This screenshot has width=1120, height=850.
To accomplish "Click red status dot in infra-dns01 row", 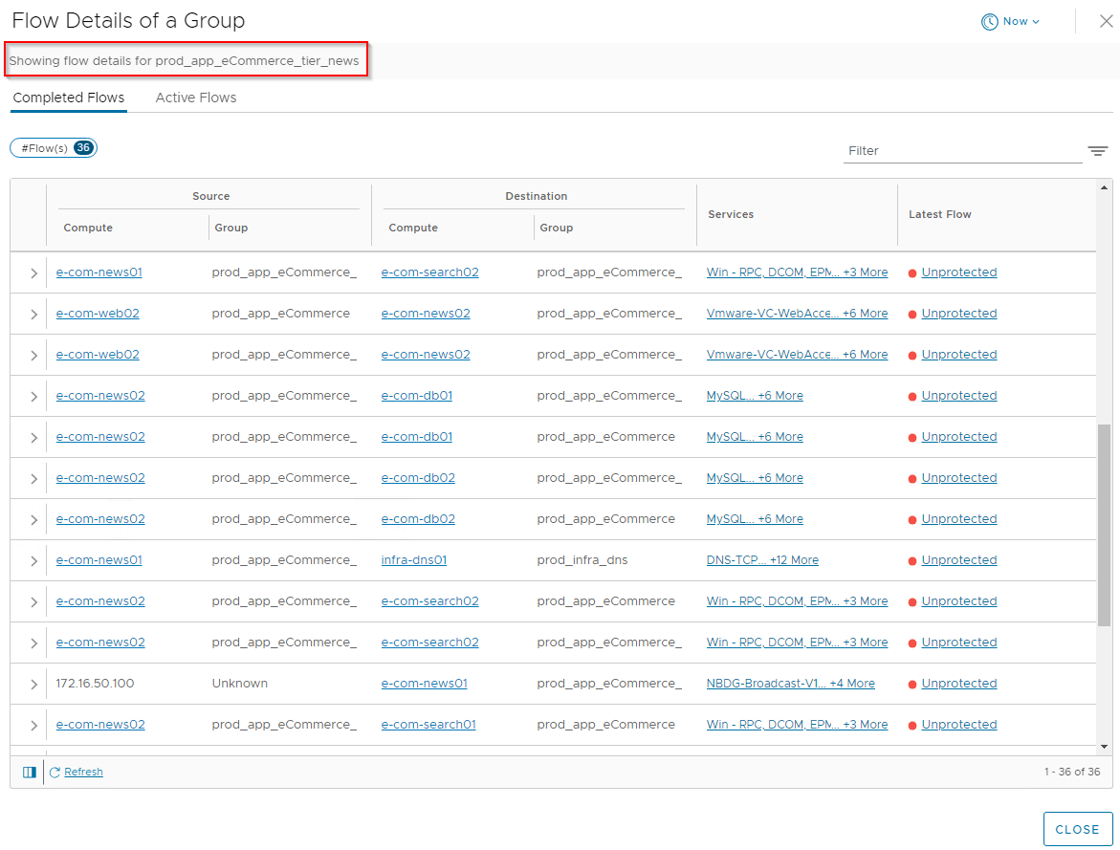I will click(x=912, y=561).
